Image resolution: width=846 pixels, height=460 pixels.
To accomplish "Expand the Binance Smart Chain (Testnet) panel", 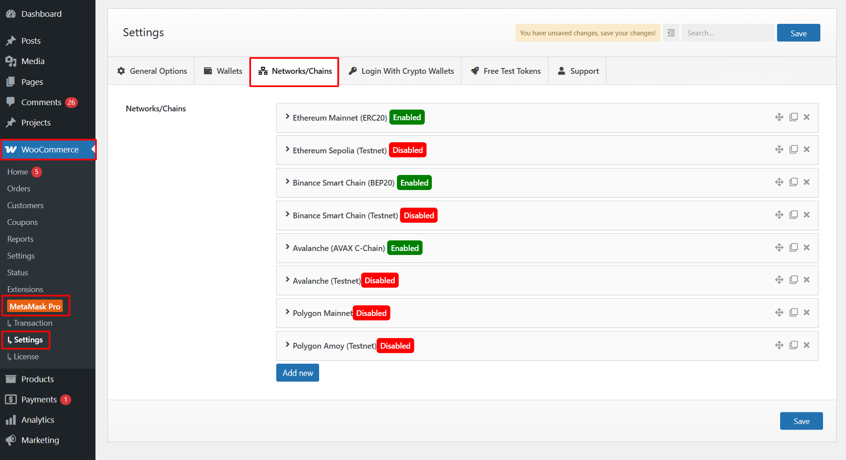I will [x=288, y=215].
